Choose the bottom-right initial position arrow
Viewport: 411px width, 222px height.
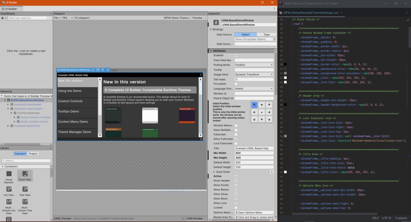point(269,119)
